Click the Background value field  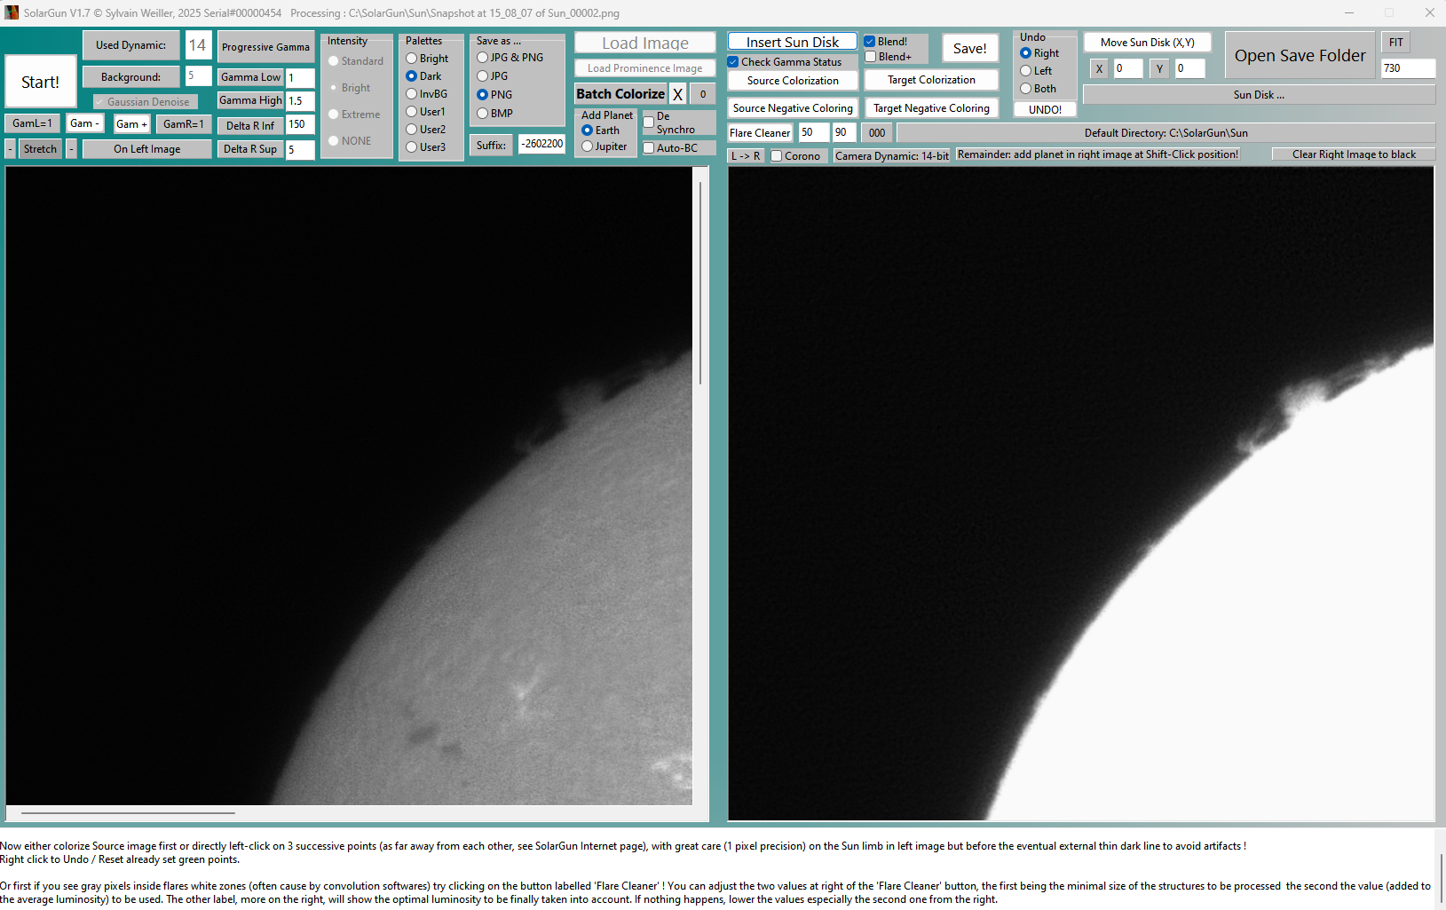pyautogui.click(x=198, y=76)
